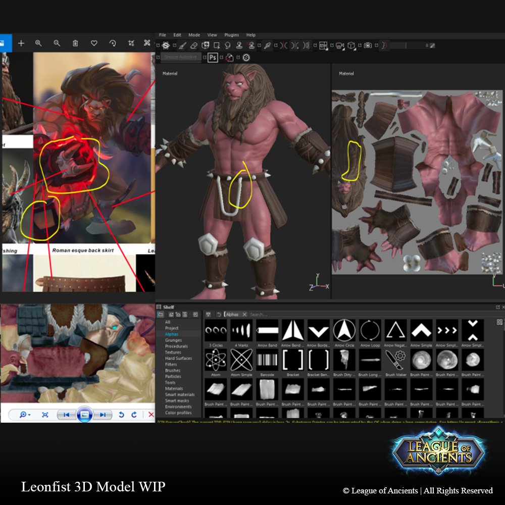Select the Smudge tool icon
Viewport: 505px width, 505px height.
pyautogui.click(x=228, y=45)
